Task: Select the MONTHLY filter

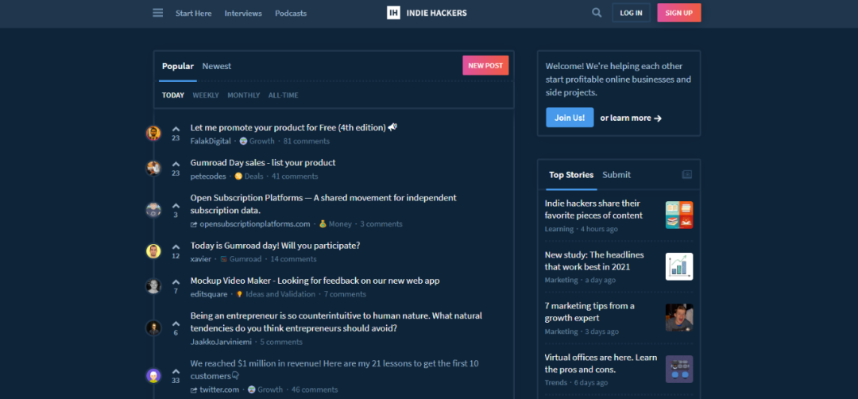Action: click(244, 95)
